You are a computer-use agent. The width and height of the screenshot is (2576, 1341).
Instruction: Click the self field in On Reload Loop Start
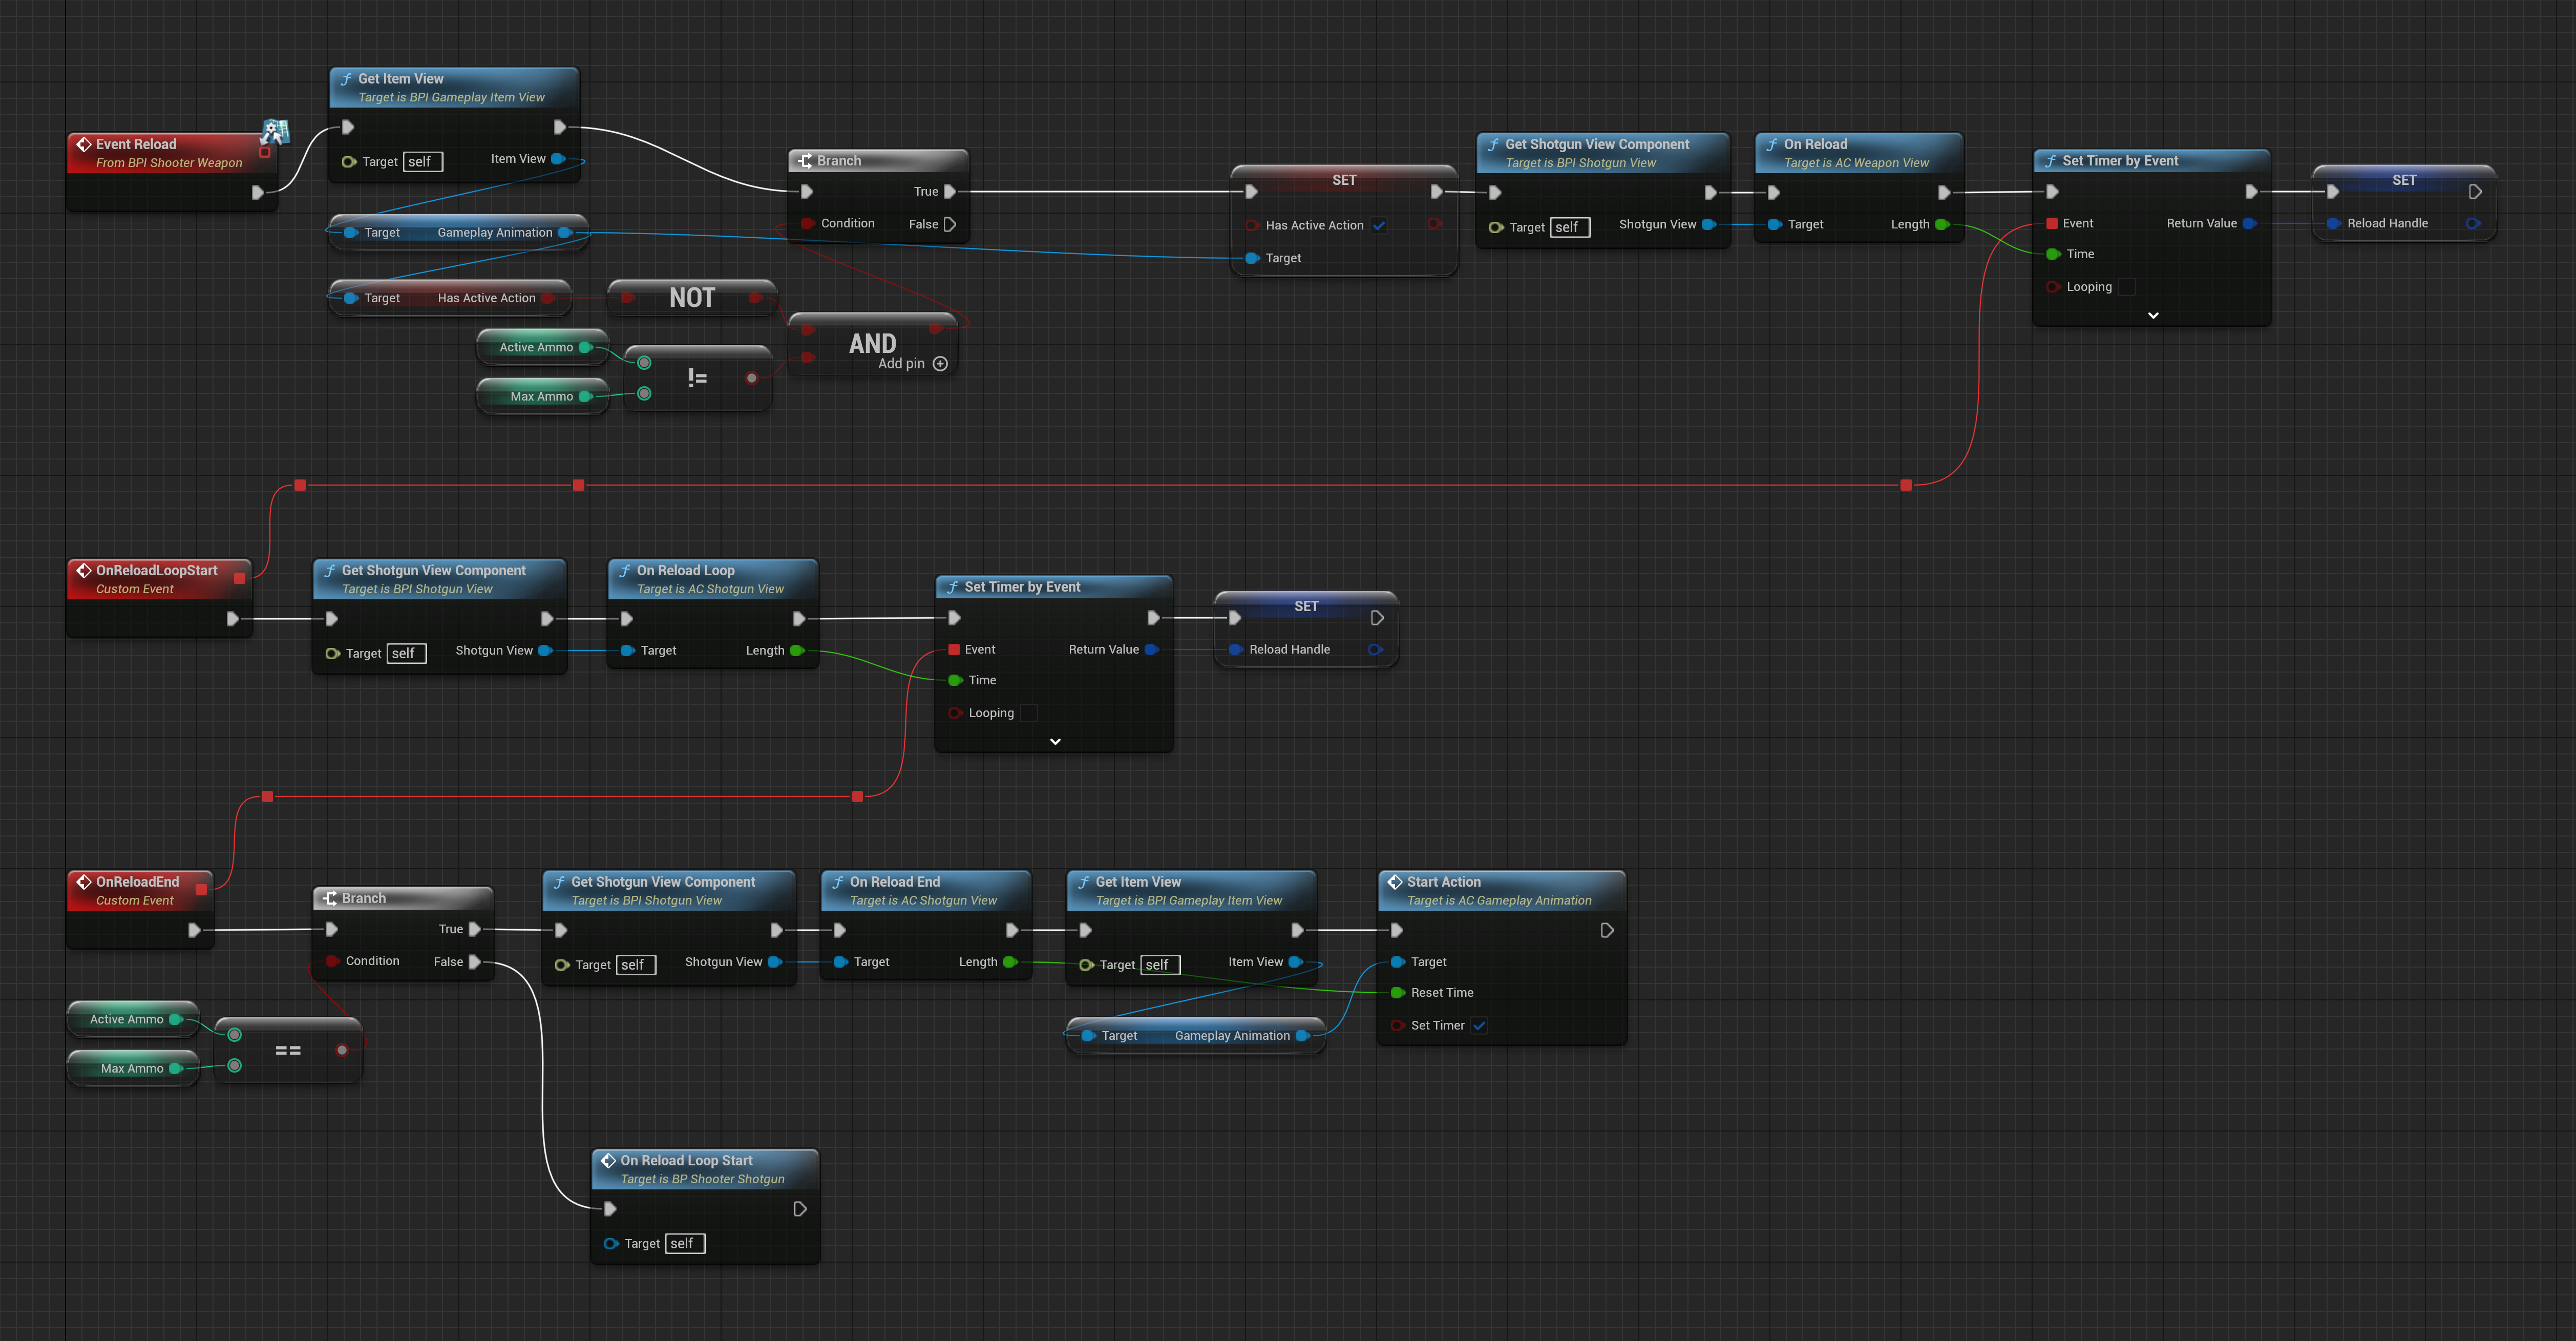pyautogui.click(x=685, y=1243)
